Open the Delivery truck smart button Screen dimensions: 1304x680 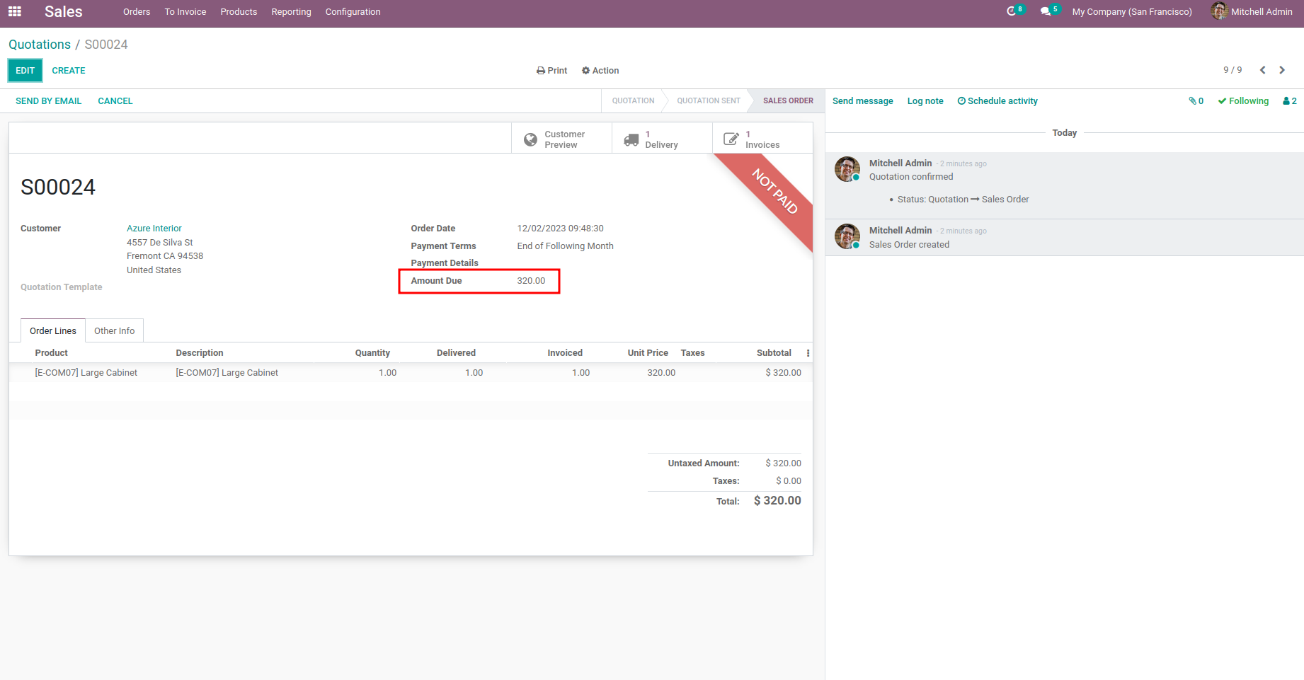click(x=662, y=139)
